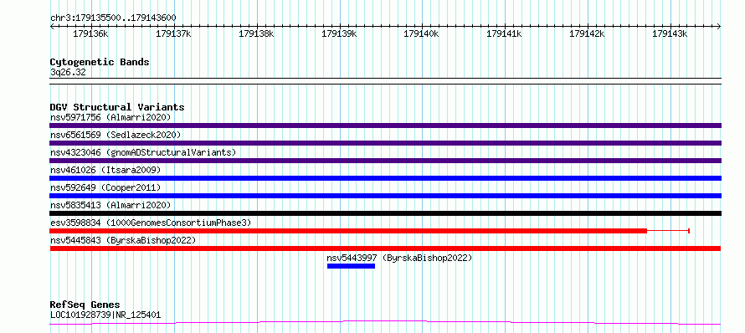Select the nsv5445843 (ByrskaBishop2022) red bar
The width and height of the screenshot is (745, 333).
pos(385,248)
